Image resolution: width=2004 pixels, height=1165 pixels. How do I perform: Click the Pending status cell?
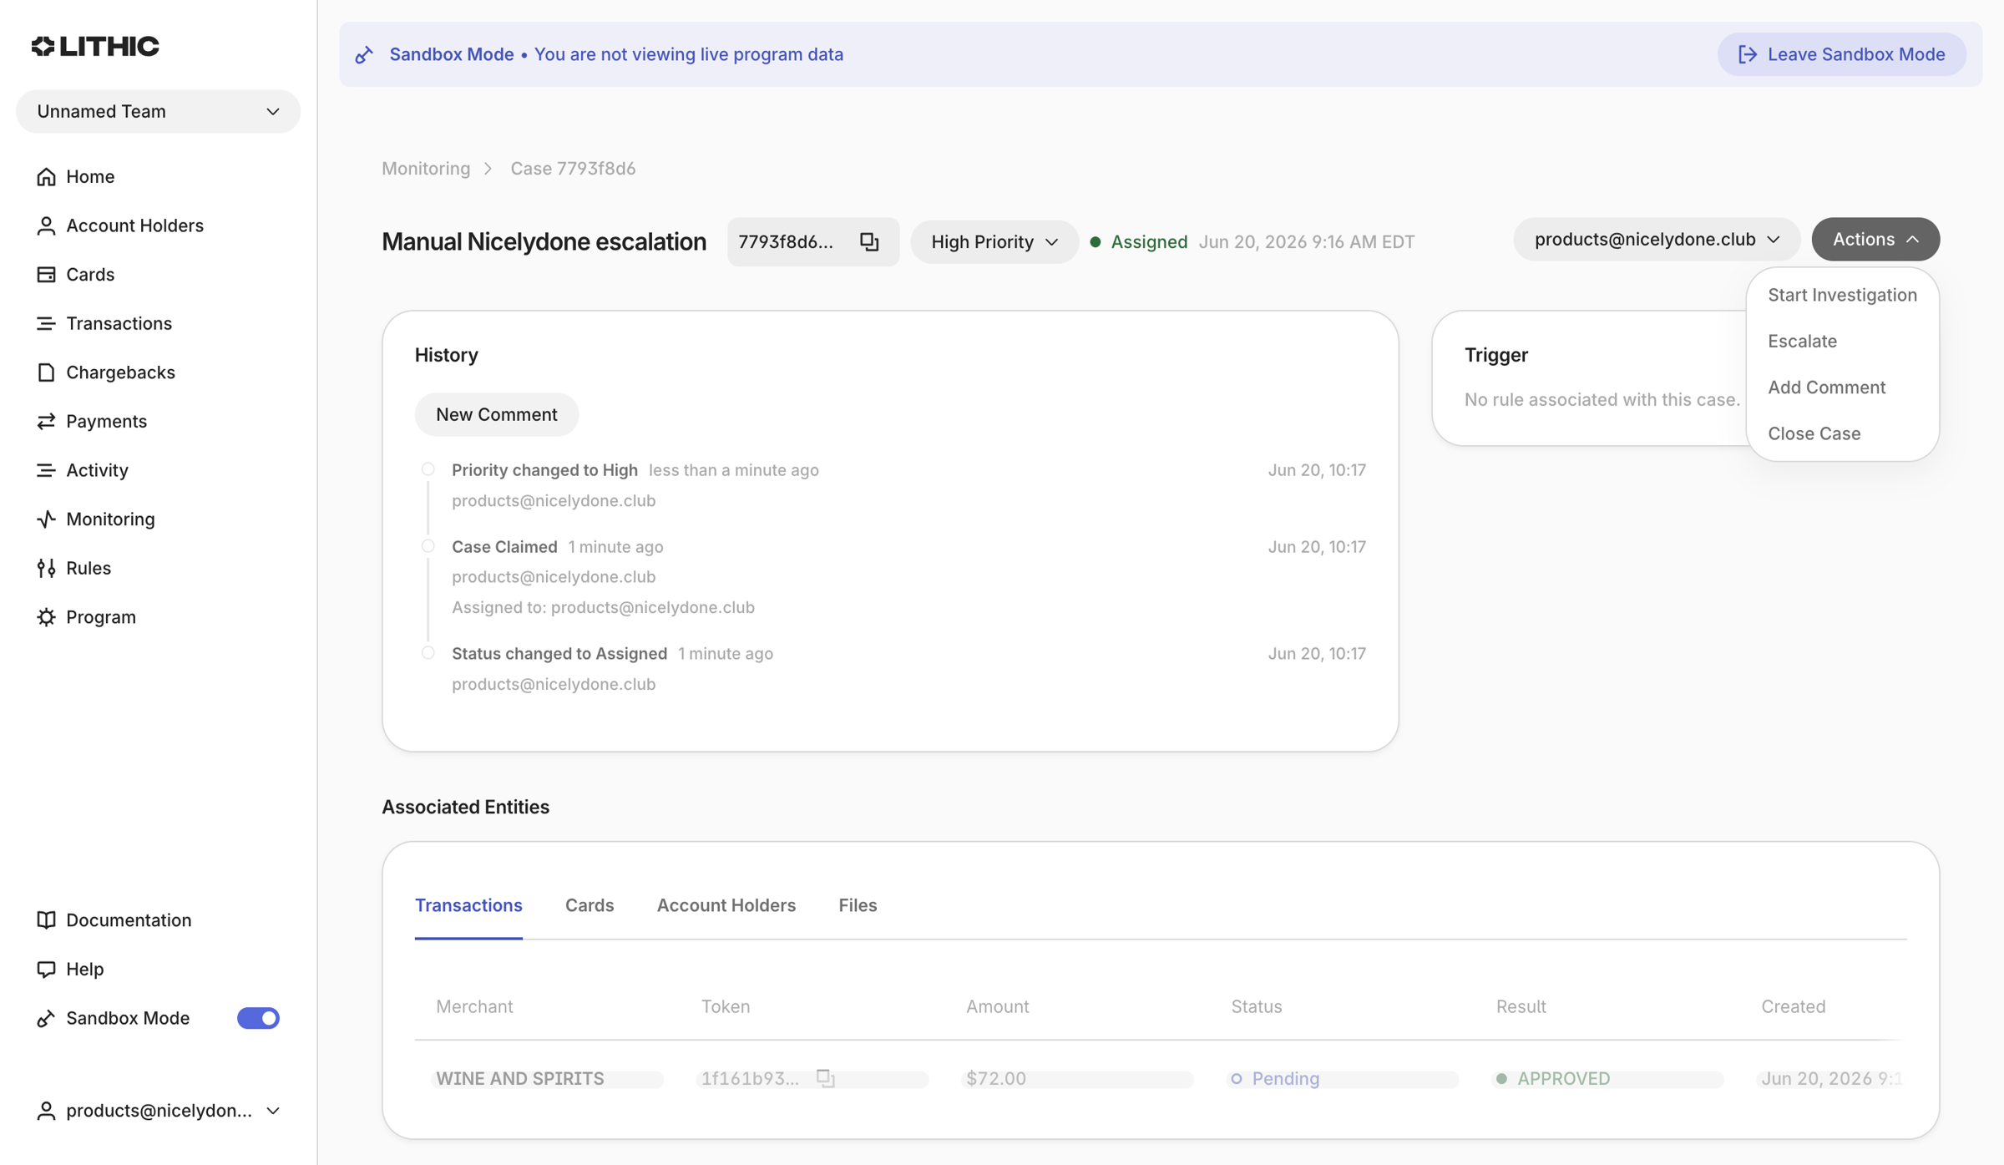click(x=1274, y=1078)
